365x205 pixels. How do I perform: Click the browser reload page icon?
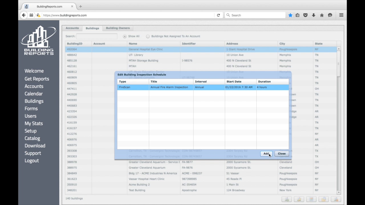coord(218,15)
